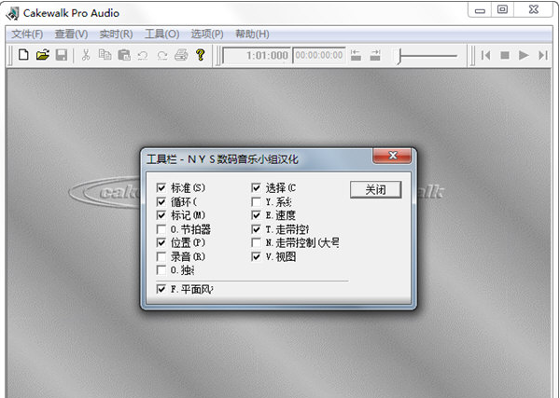Click the 00:00:00:00 time field
Screen dimensions: 560x398
pos(319,56)
